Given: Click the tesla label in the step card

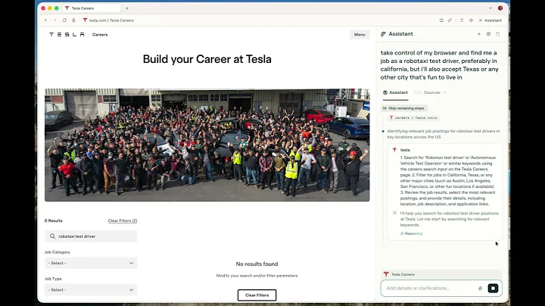Looking at the screenshot, I should (x=405, y=150).
